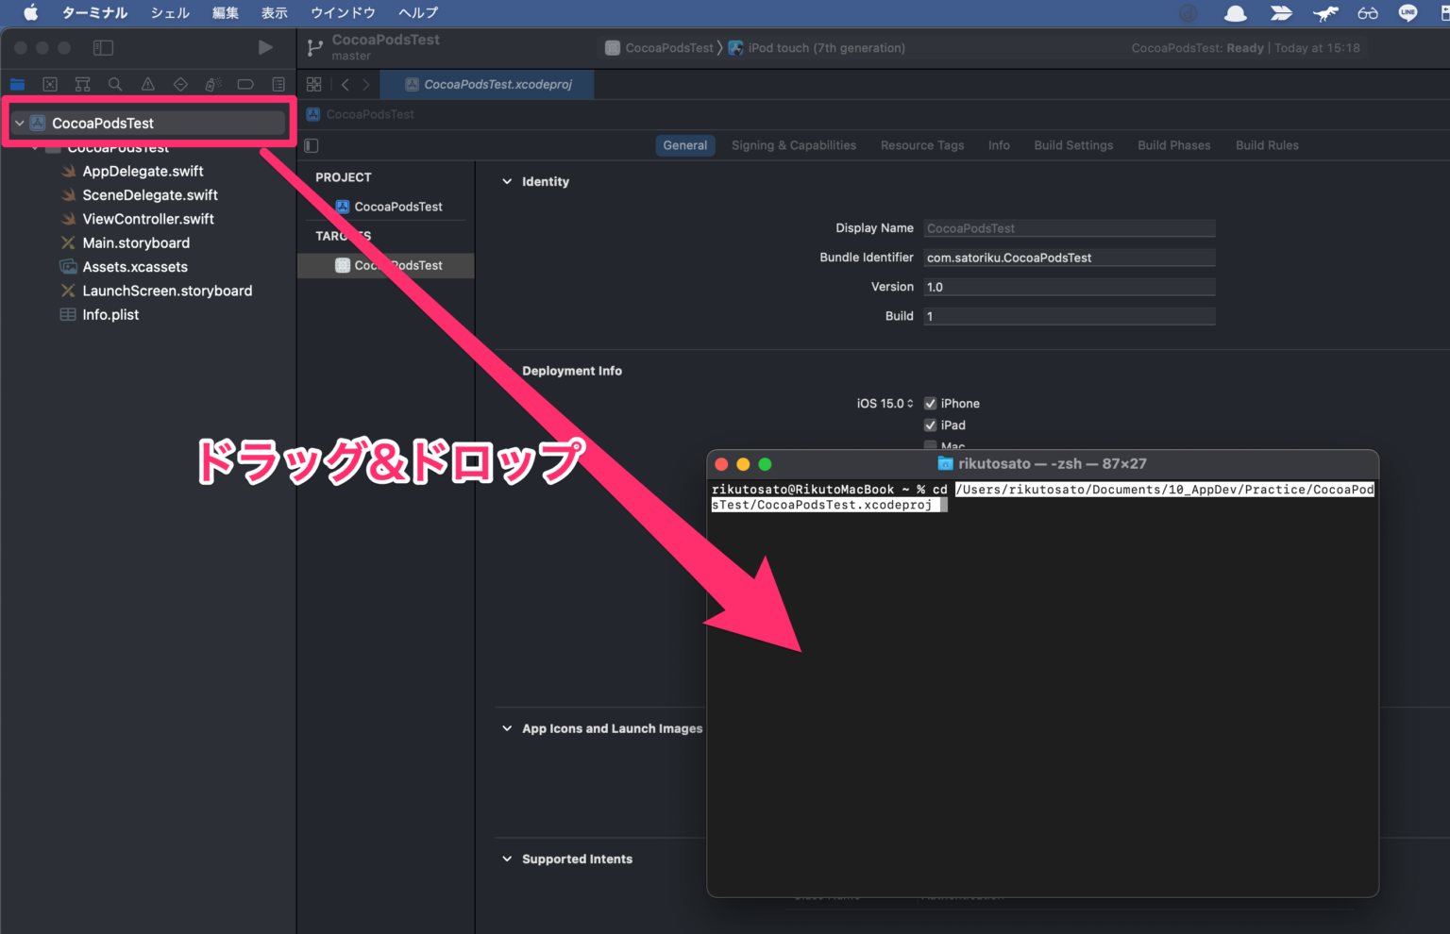Open the Issue navigator warning icon
The image size is (1450, 934).
point(148,84)
